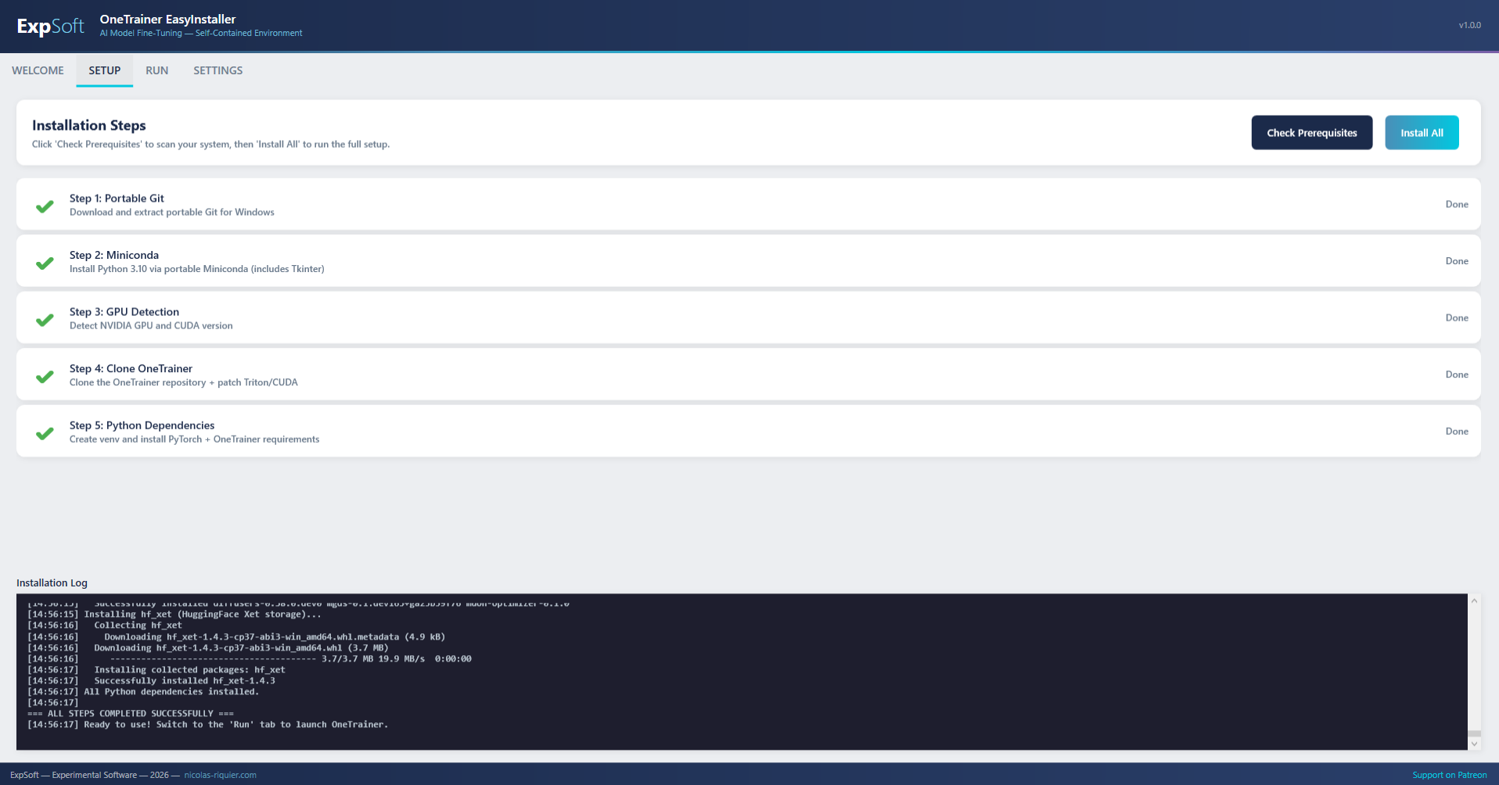Click 'Detect NVIDIA GPU and CUDA version' description
The image size is (1499, 785).
151,325
